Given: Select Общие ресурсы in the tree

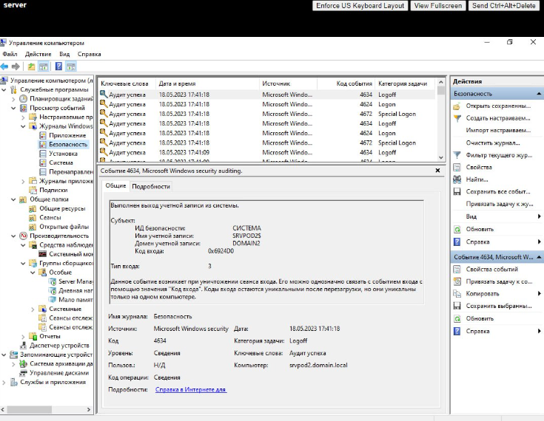Looking at the screenshot, I should (62, 208).
